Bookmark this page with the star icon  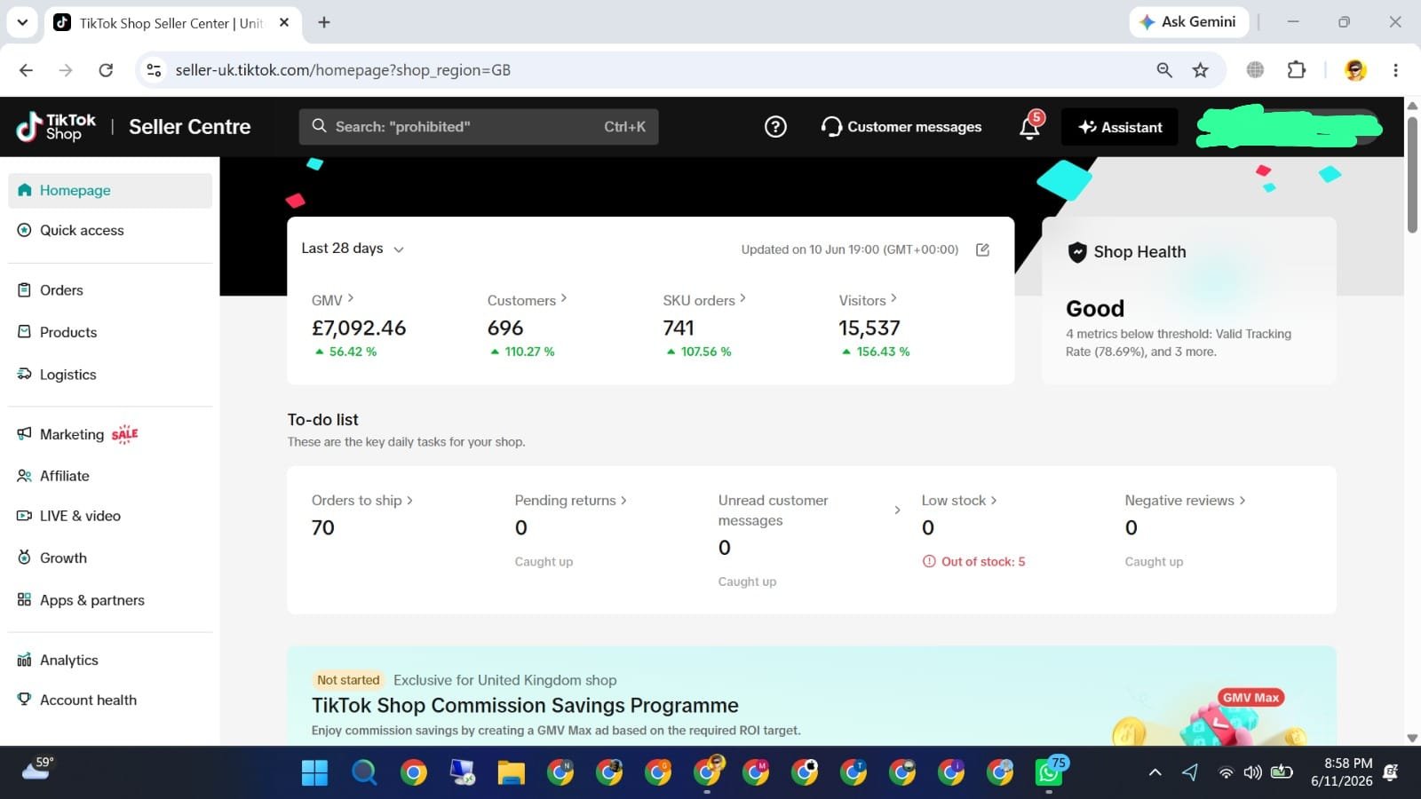click(1201, 70)
